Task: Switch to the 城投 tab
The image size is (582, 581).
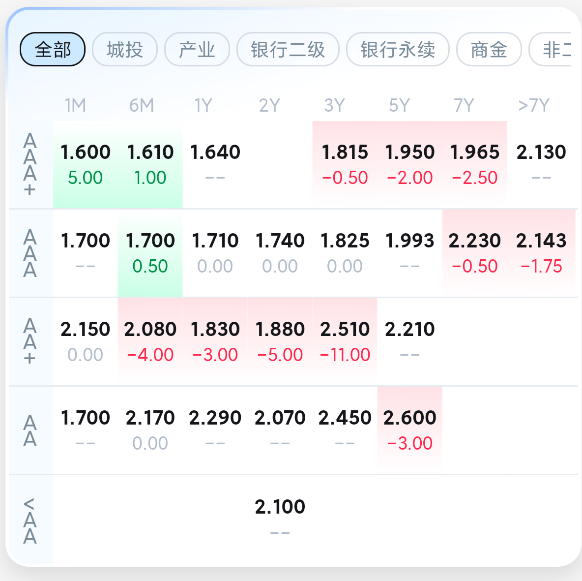Action: tap(125, 49)
